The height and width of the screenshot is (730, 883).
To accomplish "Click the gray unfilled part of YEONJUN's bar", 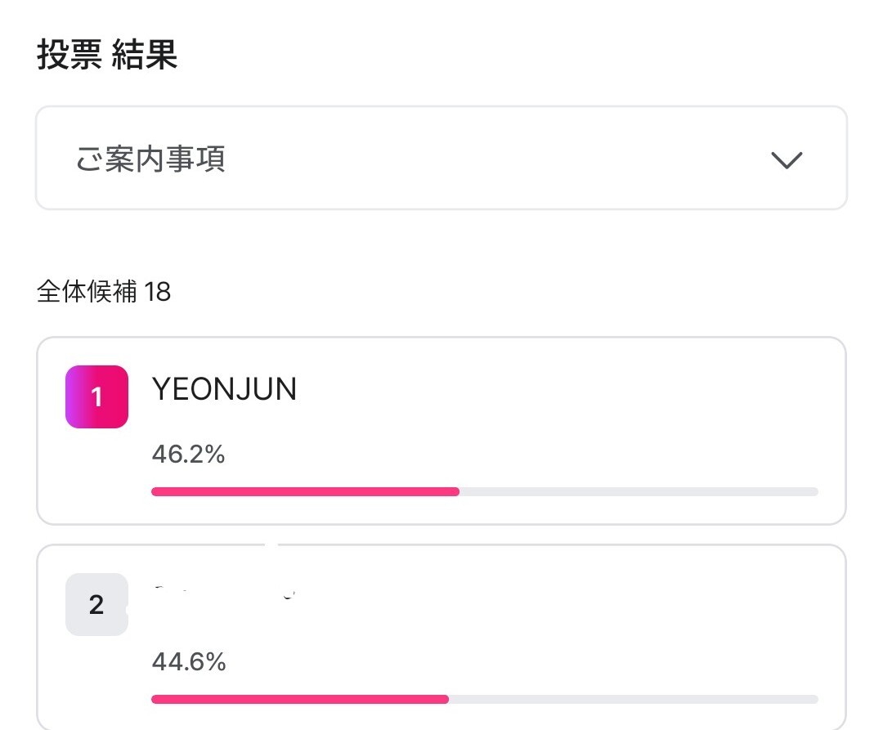I will pyautogui.click(x=638, y=492).
